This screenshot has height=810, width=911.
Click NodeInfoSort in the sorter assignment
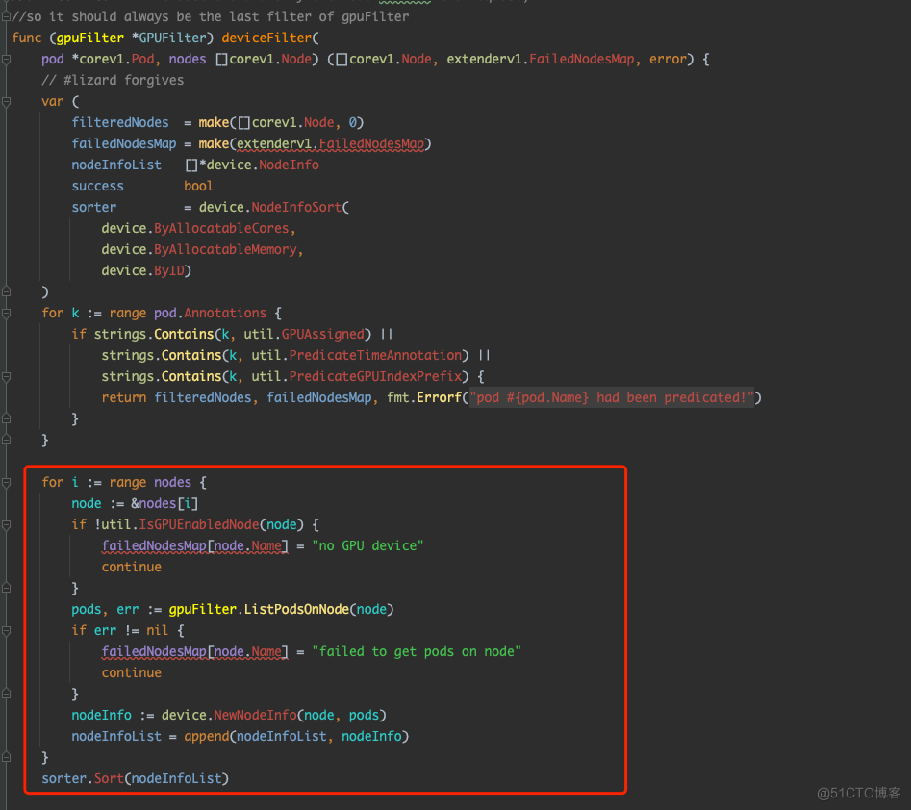(299, 208)
